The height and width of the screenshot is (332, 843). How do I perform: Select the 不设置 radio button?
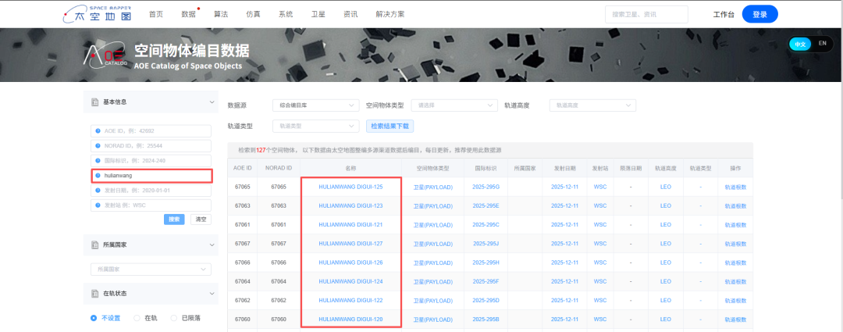94,318
